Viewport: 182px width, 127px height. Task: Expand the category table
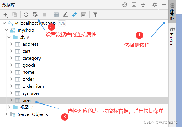pyautogui.click(x=11, y=58)
